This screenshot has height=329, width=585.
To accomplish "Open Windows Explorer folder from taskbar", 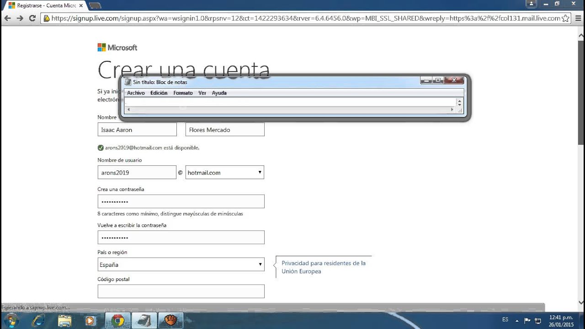I will pos(64,320).
